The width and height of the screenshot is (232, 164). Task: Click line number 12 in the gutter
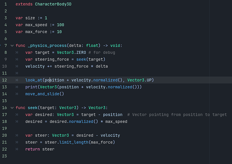4,80
